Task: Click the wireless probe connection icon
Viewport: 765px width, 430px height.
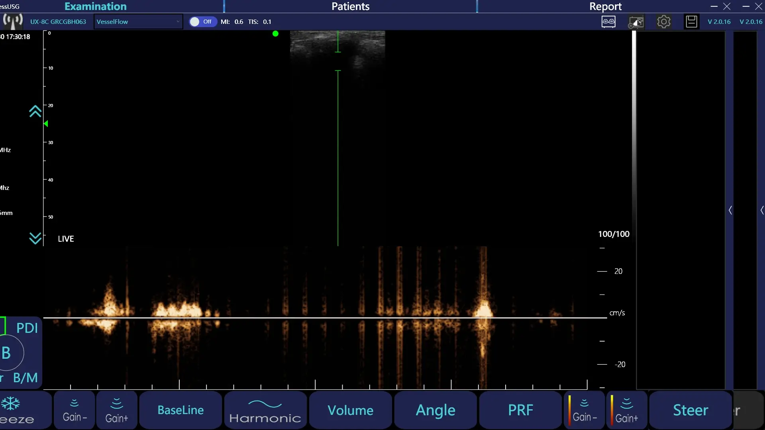Action: point(13,21)
